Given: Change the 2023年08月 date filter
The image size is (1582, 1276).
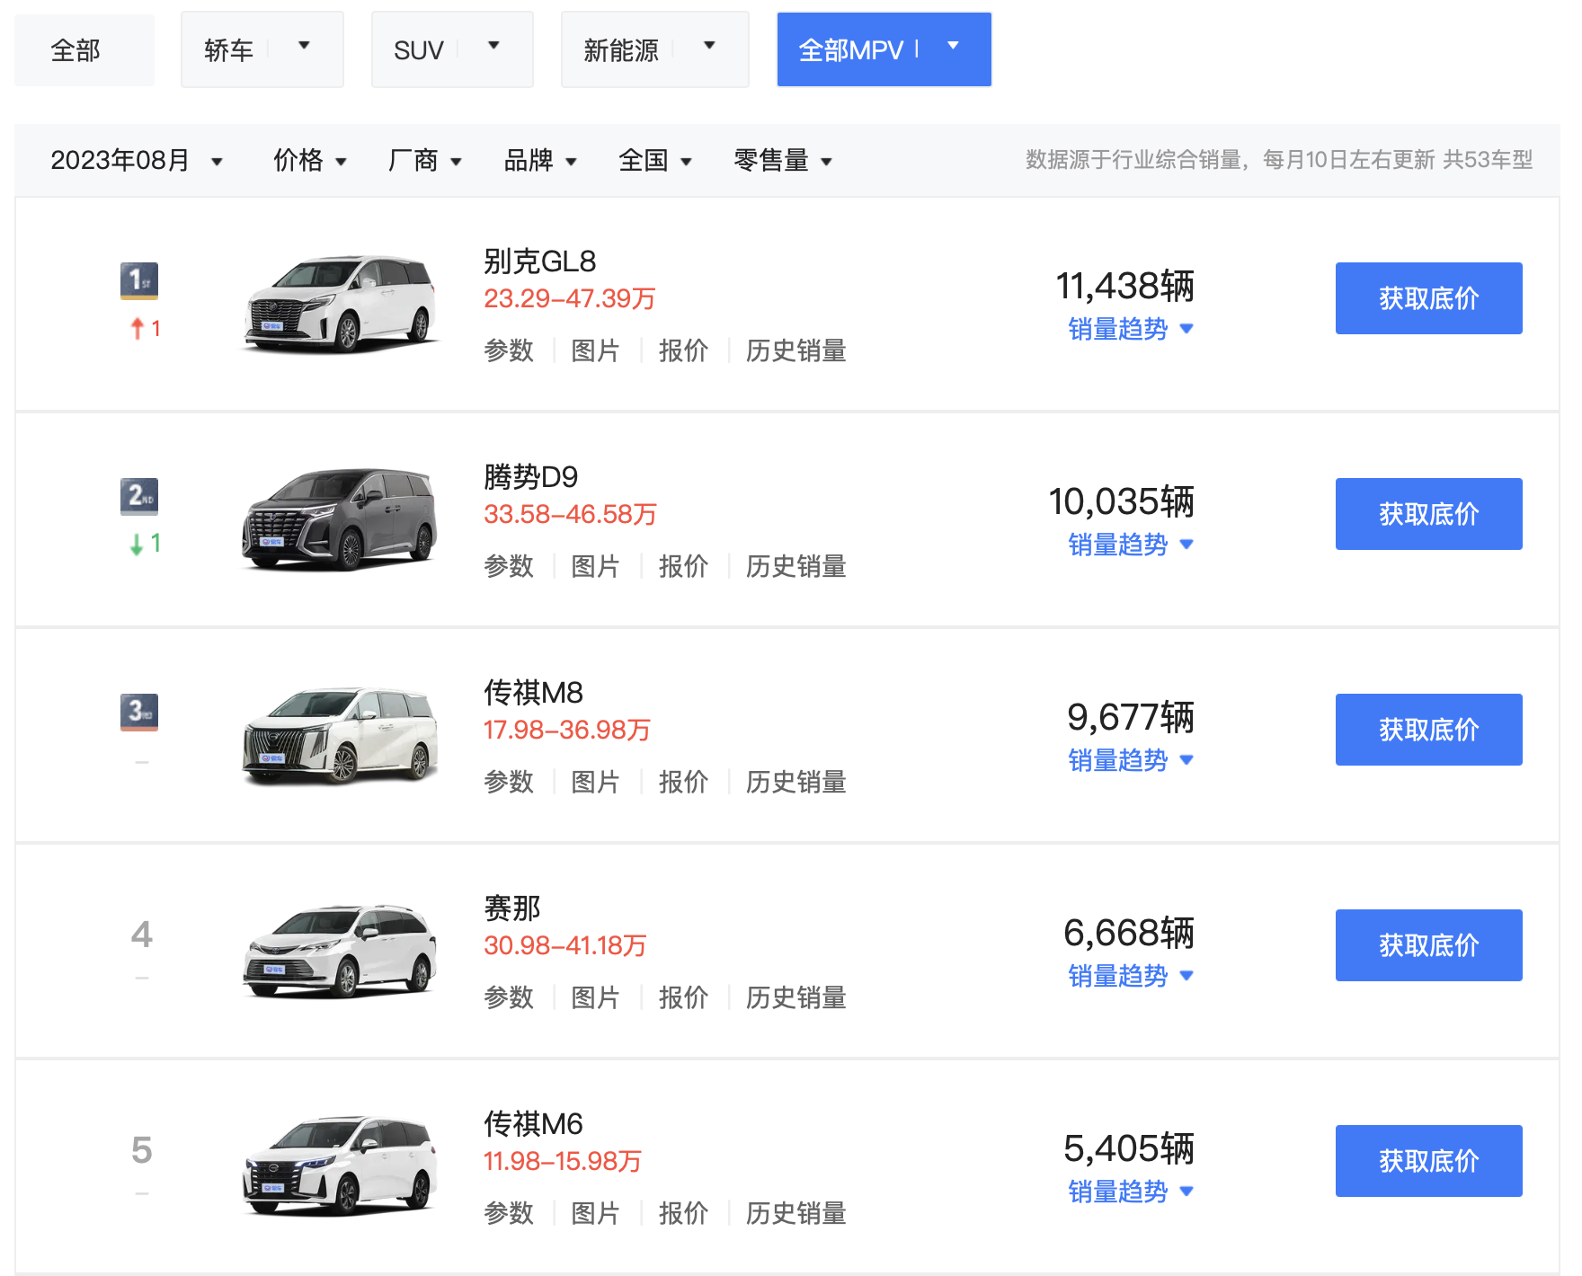Looking at the screenshot, I should pyautogui.click(x=136, y=161).
